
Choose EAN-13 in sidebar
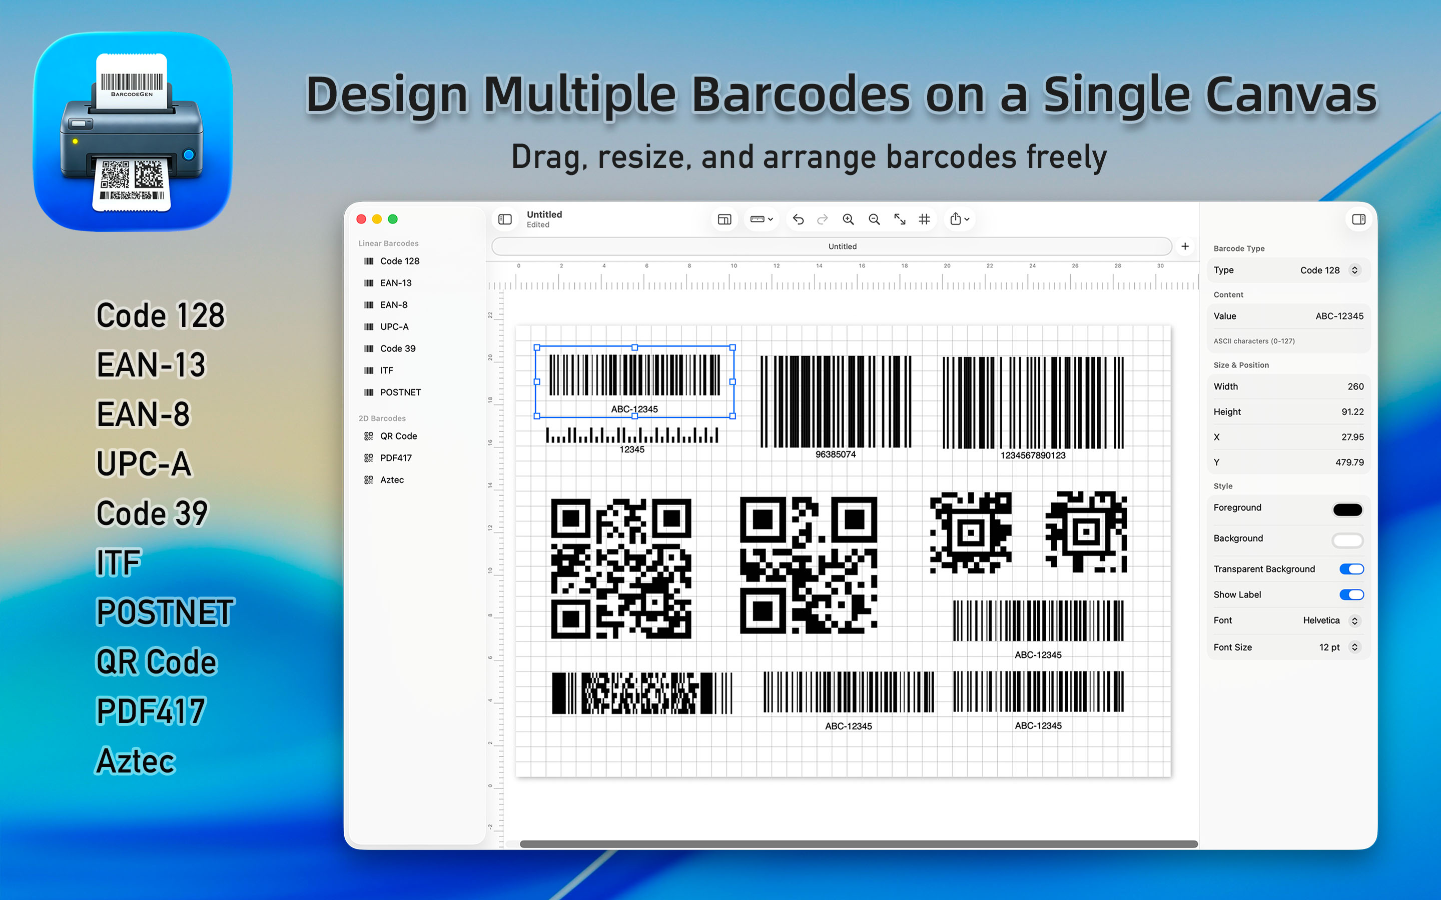396,283
